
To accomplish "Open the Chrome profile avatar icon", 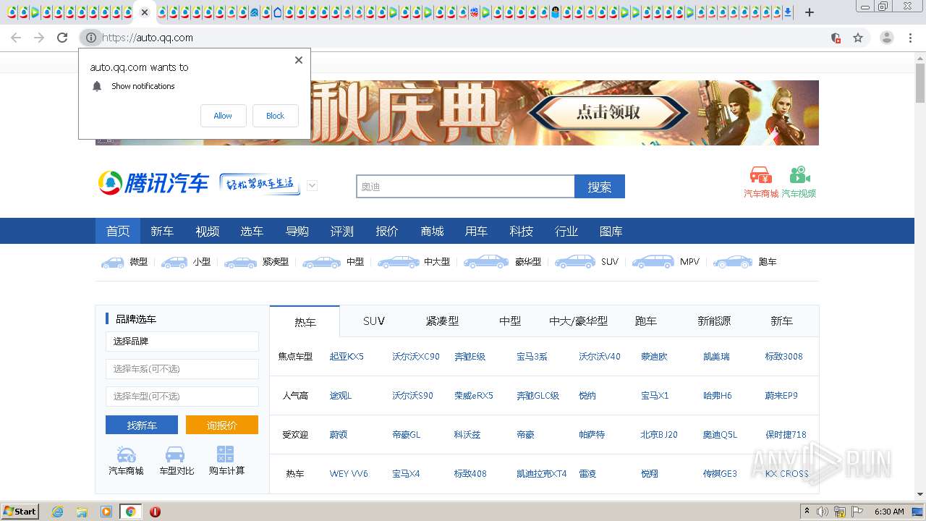I will coord(887,38).
